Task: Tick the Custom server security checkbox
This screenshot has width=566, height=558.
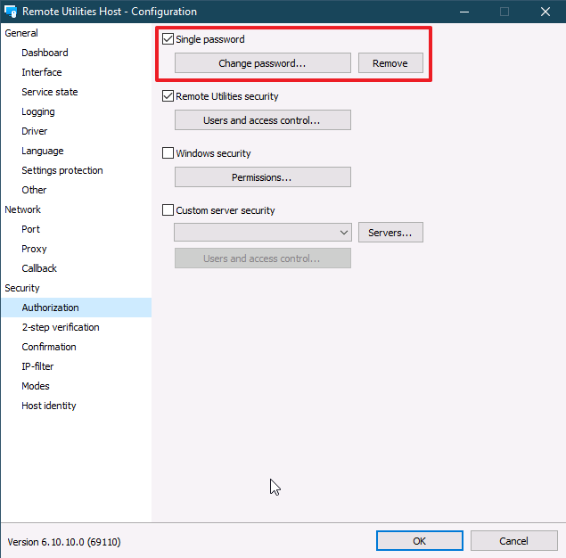Action: (x=168, y=210)
